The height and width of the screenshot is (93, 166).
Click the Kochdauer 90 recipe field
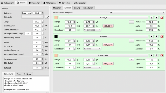click(x=37, y=46)
